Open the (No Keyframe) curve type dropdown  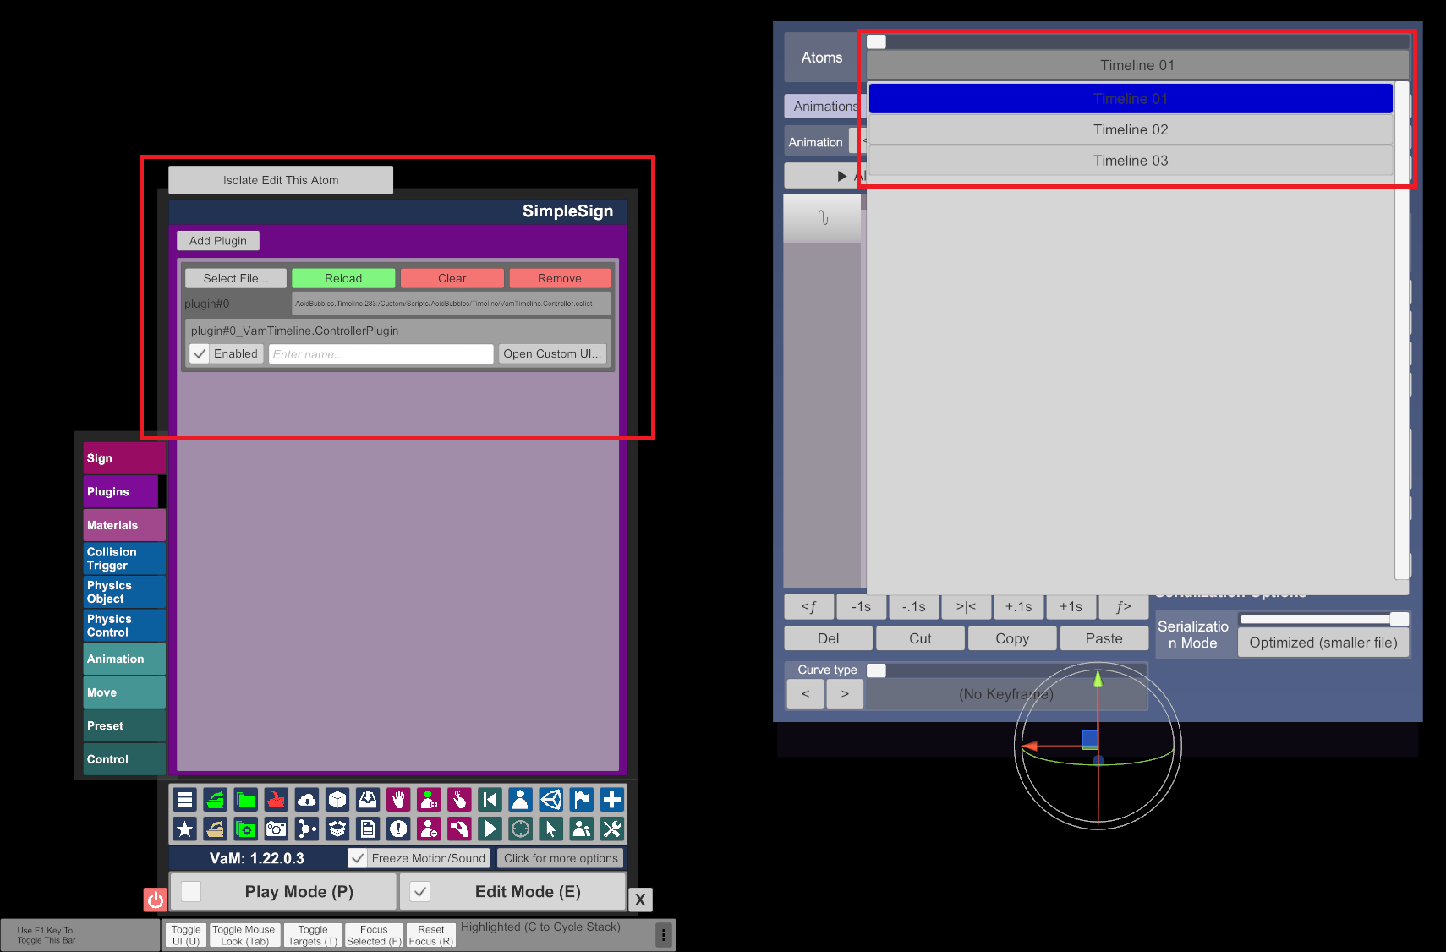[1006, 694]
